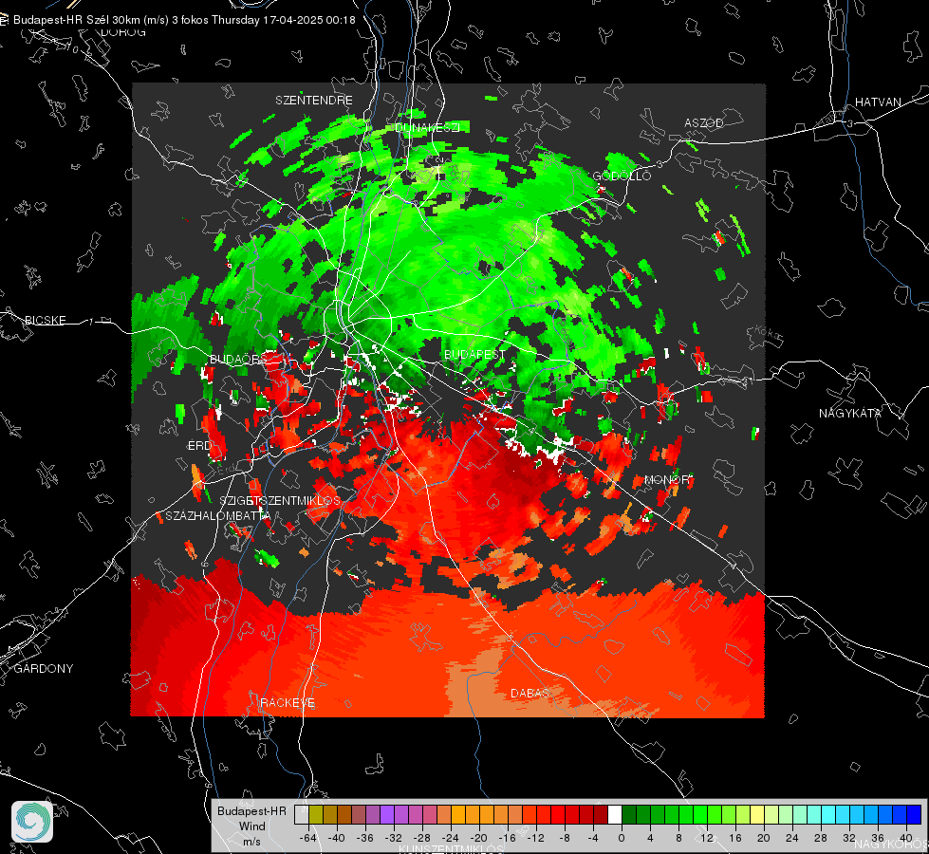Click the dark blue swatch at legend's right end
929x854 pixels.
(914, 815)
